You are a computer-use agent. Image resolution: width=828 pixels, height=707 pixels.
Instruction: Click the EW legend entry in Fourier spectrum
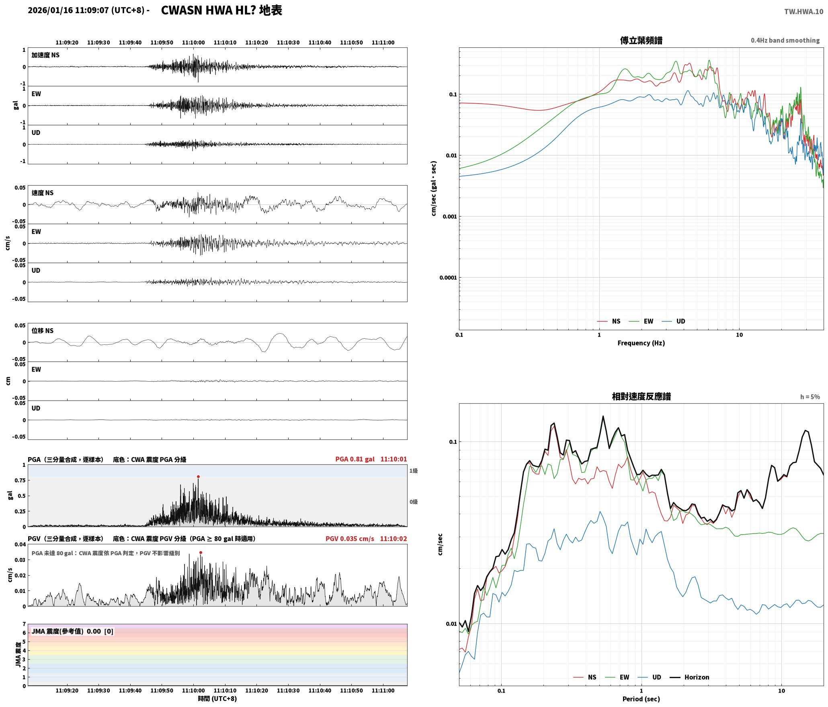pos(641,321)
